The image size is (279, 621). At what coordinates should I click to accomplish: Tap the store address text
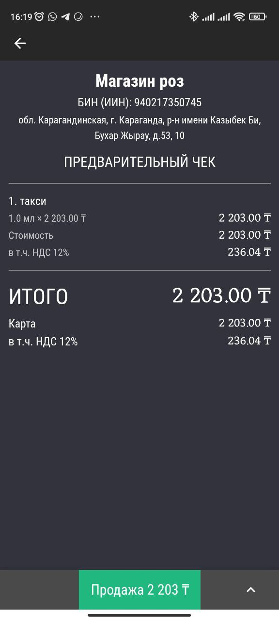click(x=139, y=128)
